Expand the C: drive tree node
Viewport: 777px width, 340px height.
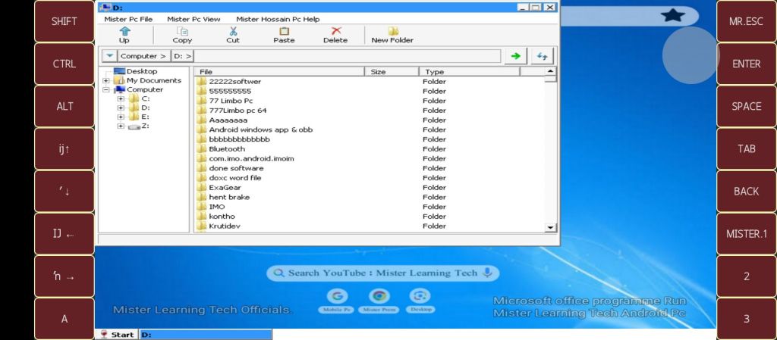coord(121,98)
